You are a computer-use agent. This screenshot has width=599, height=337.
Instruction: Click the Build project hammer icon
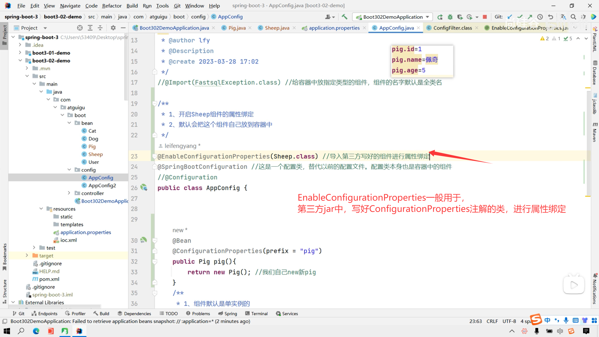344,17
